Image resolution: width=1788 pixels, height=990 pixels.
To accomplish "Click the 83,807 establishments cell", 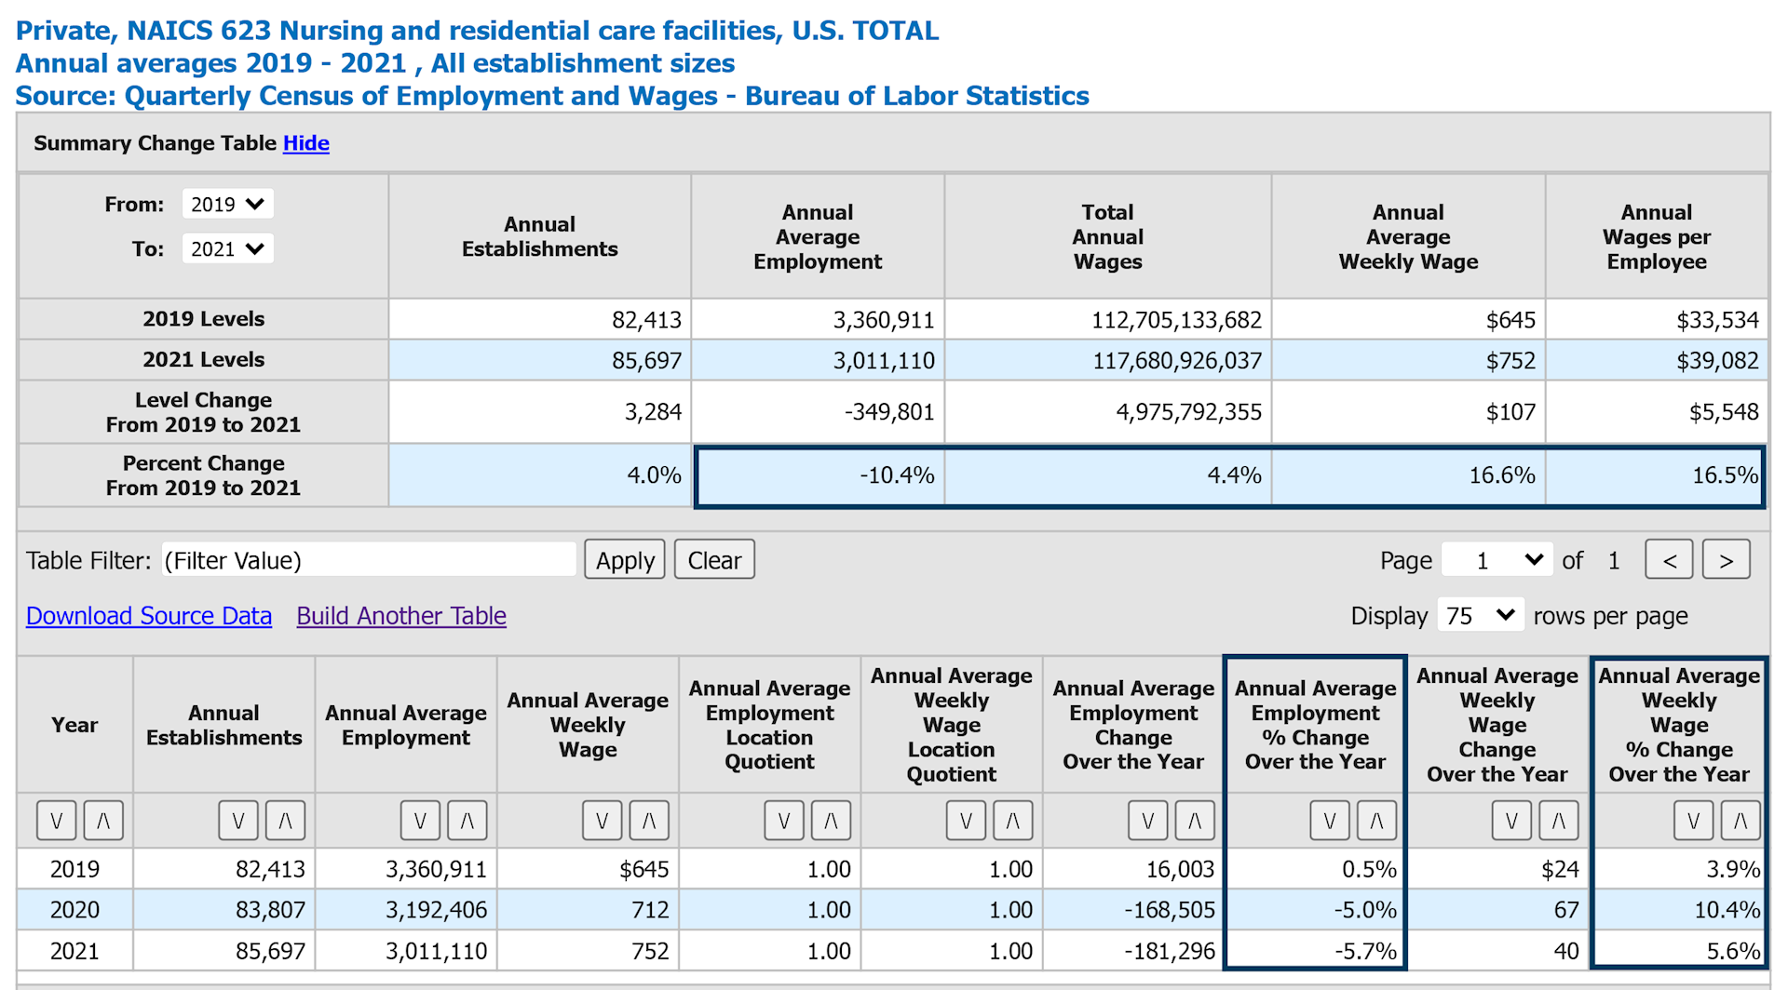I will click(224, 909).
